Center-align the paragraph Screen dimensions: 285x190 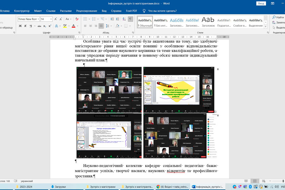coord(90,26)
